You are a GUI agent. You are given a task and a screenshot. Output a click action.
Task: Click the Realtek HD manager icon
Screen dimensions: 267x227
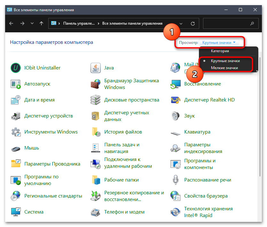(176, 100)
